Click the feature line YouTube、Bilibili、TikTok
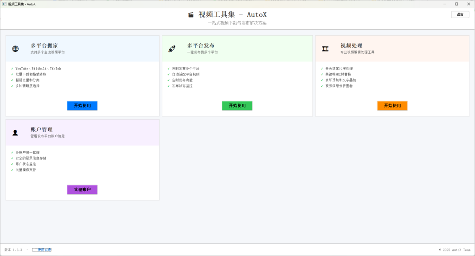 [38, 69]
